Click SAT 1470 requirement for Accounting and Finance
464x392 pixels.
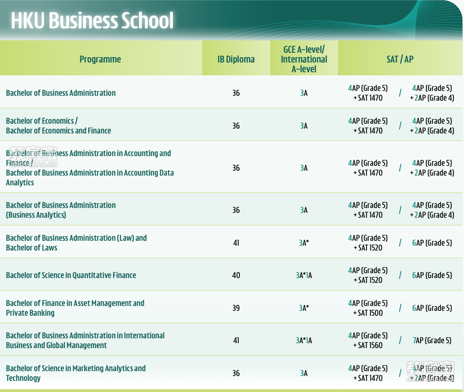(368, 168)
